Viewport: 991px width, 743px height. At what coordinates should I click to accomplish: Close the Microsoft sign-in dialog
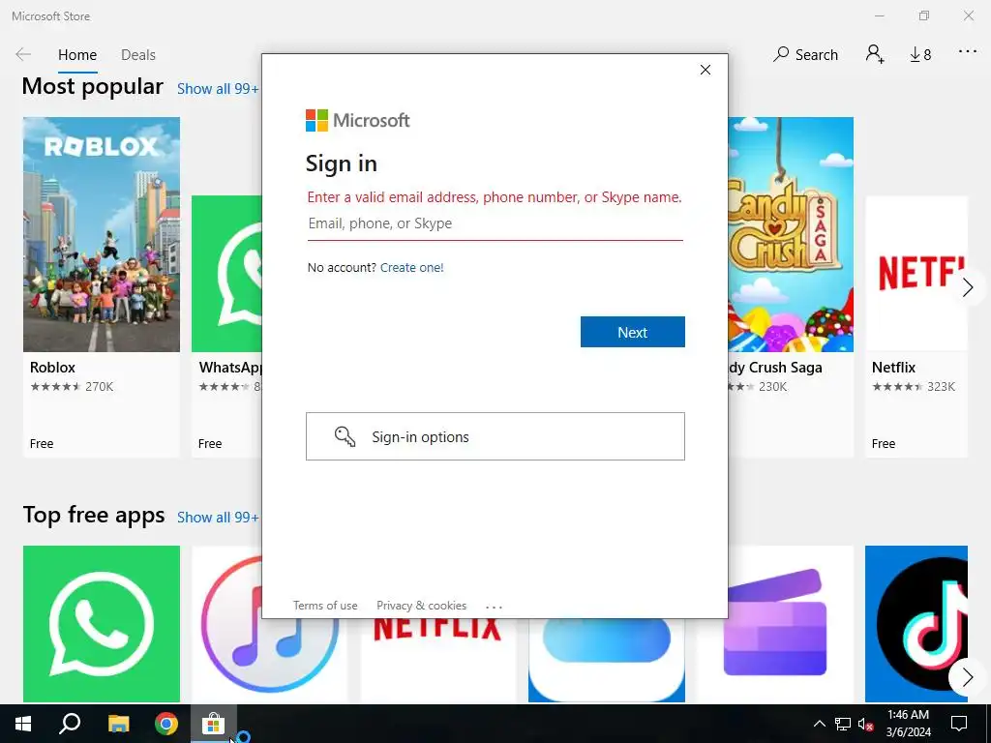tap(706, 70)
